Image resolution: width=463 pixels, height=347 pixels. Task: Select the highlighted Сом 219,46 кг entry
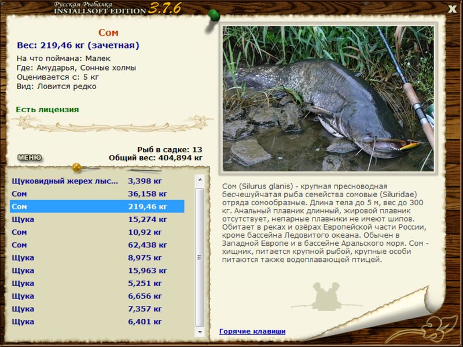[97, 206]
